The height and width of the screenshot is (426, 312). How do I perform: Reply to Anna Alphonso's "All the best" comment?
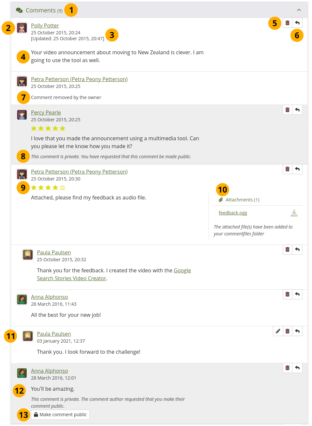coord(297,294)
